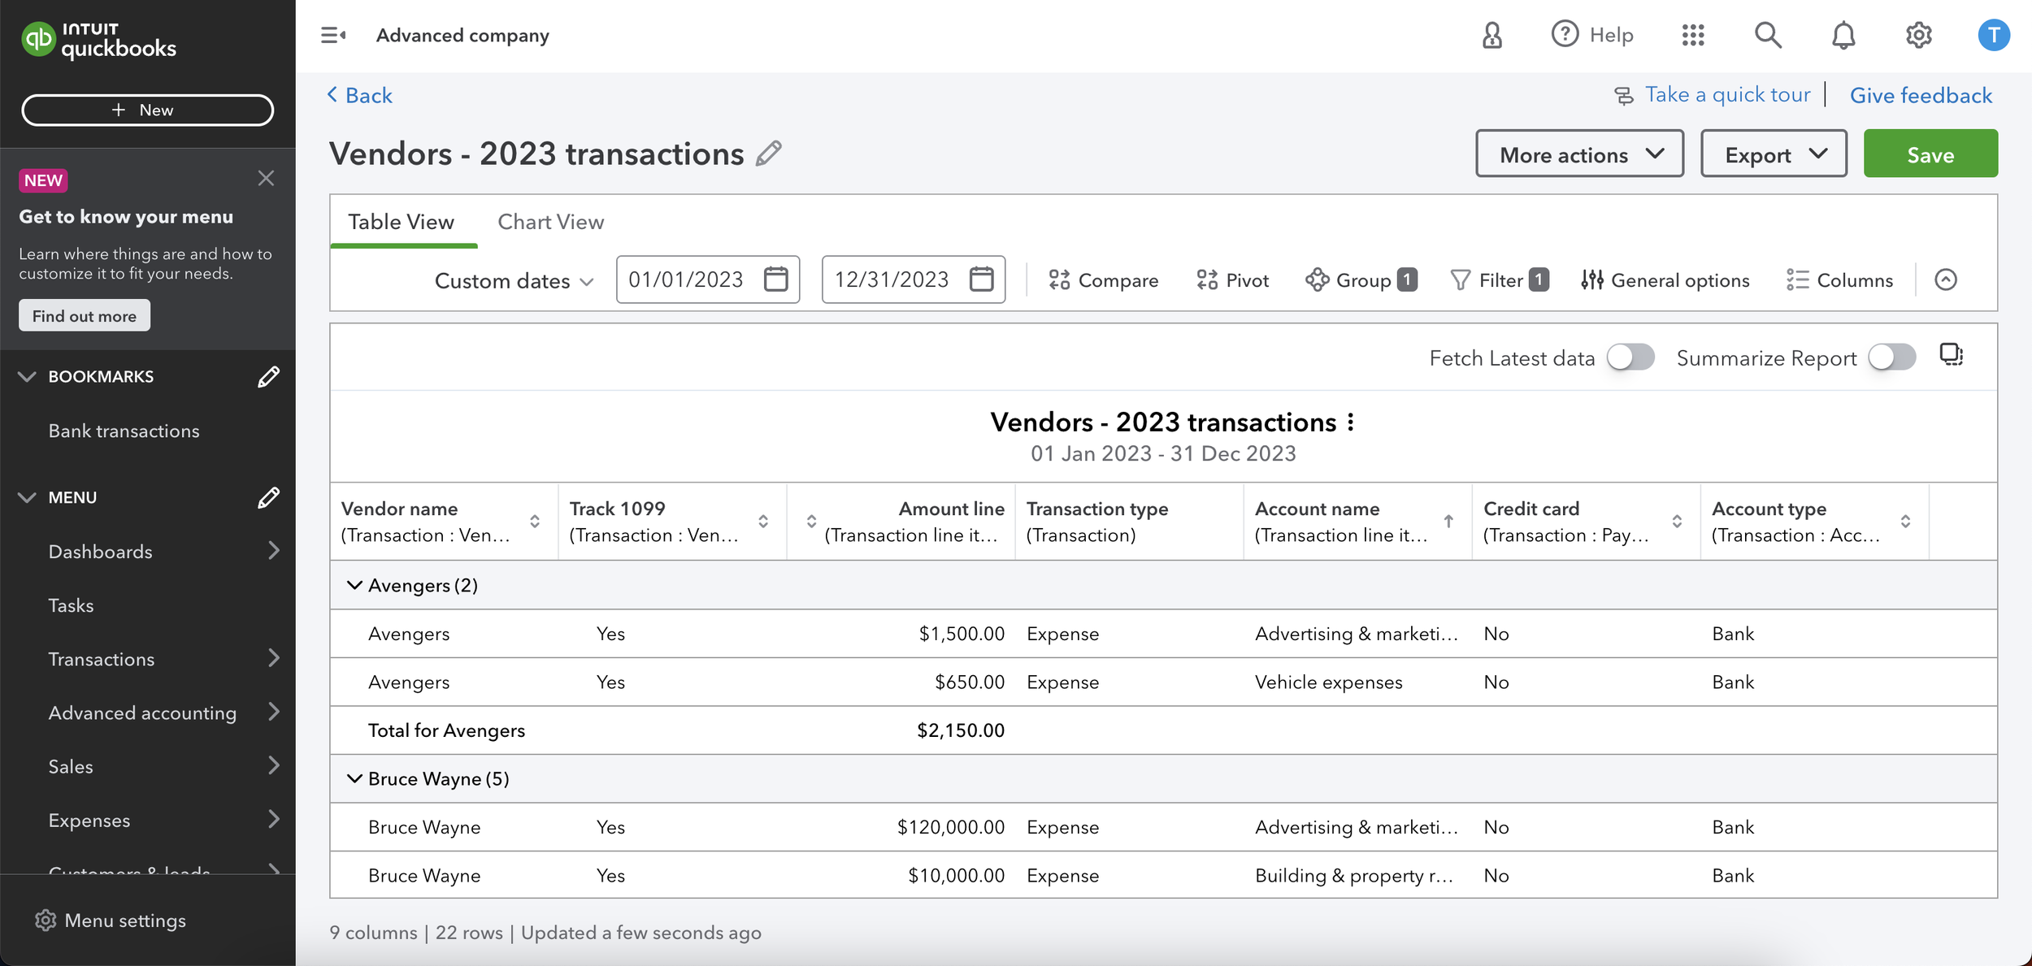
Task: Open the Help menu
Action: [x=1592, y=35]
